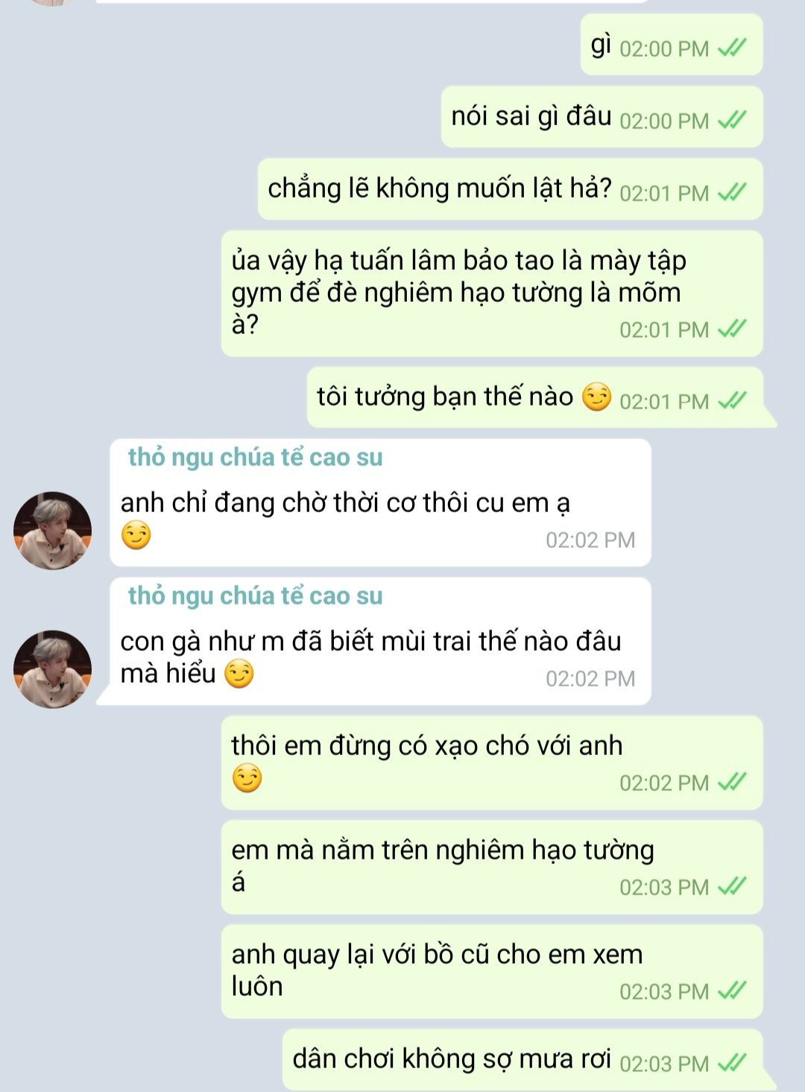This screenshot has height=1092, width=805.
Task: Open sender name above 'anh chỉ đang chờ' message
Action: pyautogui.click(x=255, y=457)
